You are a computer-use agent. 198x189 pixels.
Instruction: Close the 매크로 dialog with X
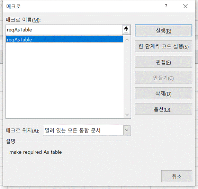coord(186,6)
